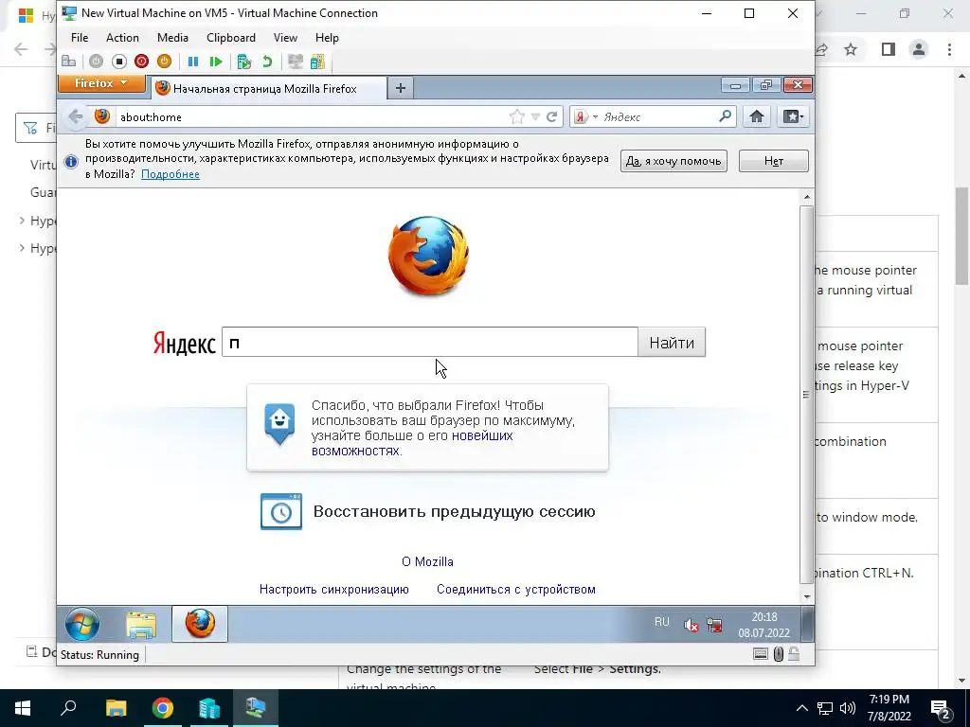The height and width of the screenshot is (727, 970).
Task: Click the magnifier in the toolbar search box
Action: pyautogui.click(x=725, y=116)
